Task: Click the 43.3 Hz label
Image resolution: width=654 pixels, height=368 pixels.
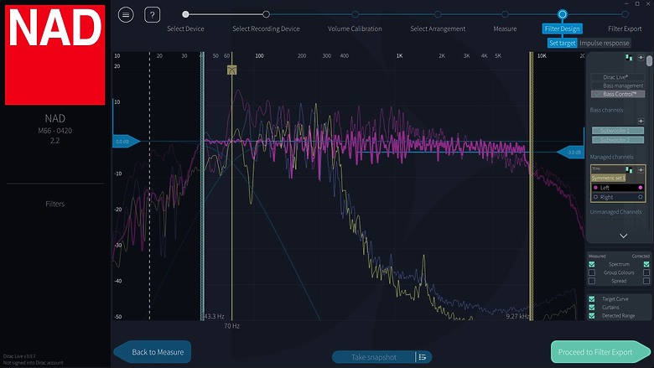Action: click(215, 316)
